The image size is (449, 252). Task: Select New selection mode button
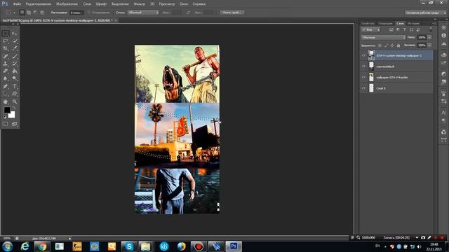22,13
